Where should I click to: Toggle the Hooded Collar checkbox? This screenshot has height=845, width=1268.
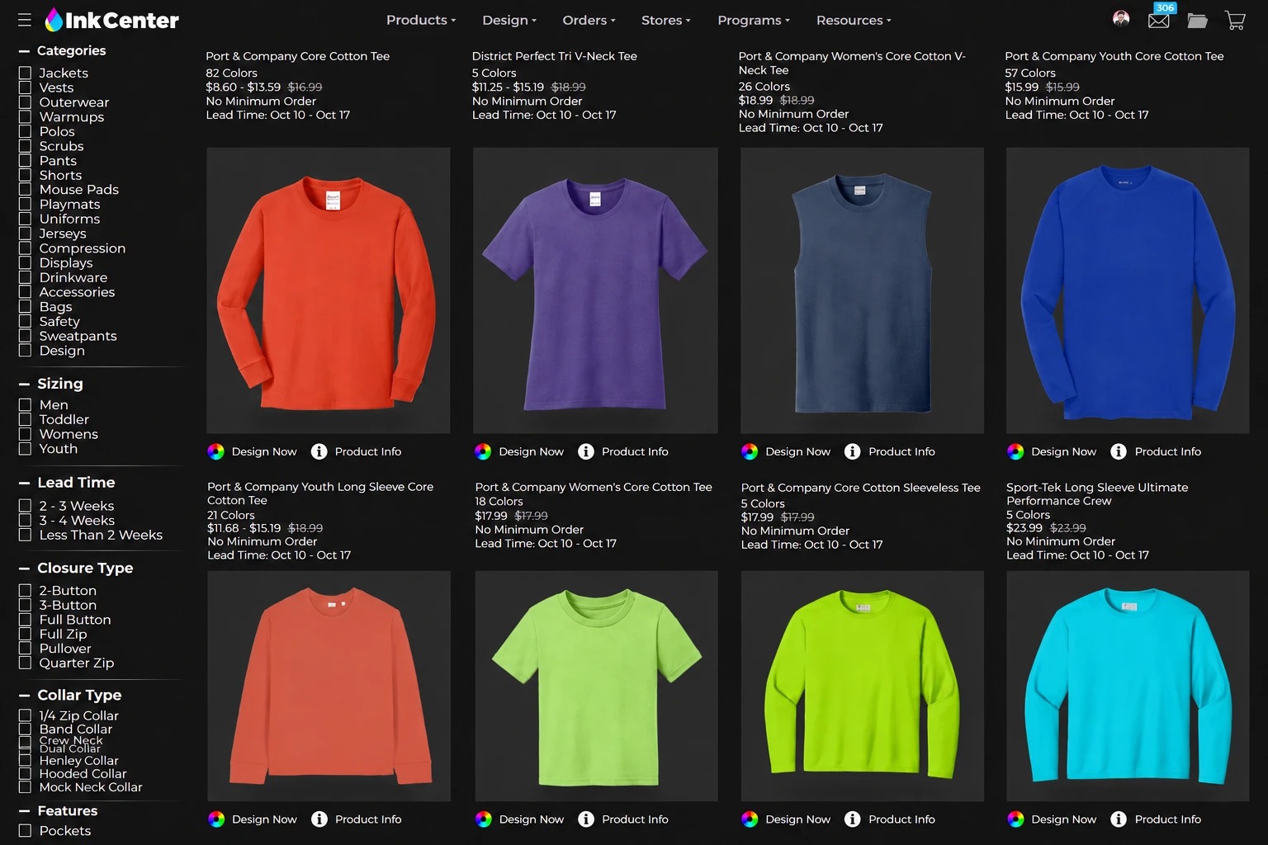[25, 774]
